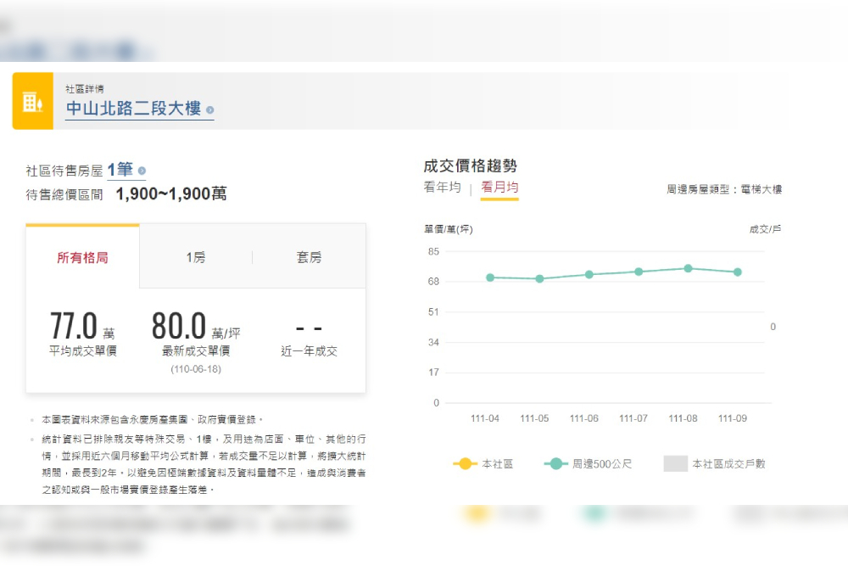
Task: Click the 平均成交單價 label
Action: (83, 351)
